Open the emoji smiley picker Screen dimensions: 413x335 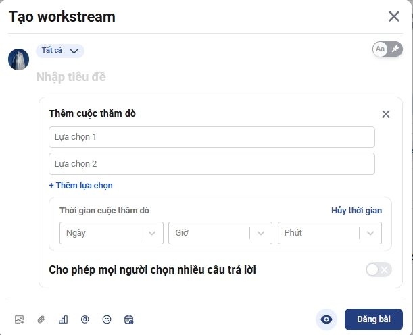coord(106,319)
